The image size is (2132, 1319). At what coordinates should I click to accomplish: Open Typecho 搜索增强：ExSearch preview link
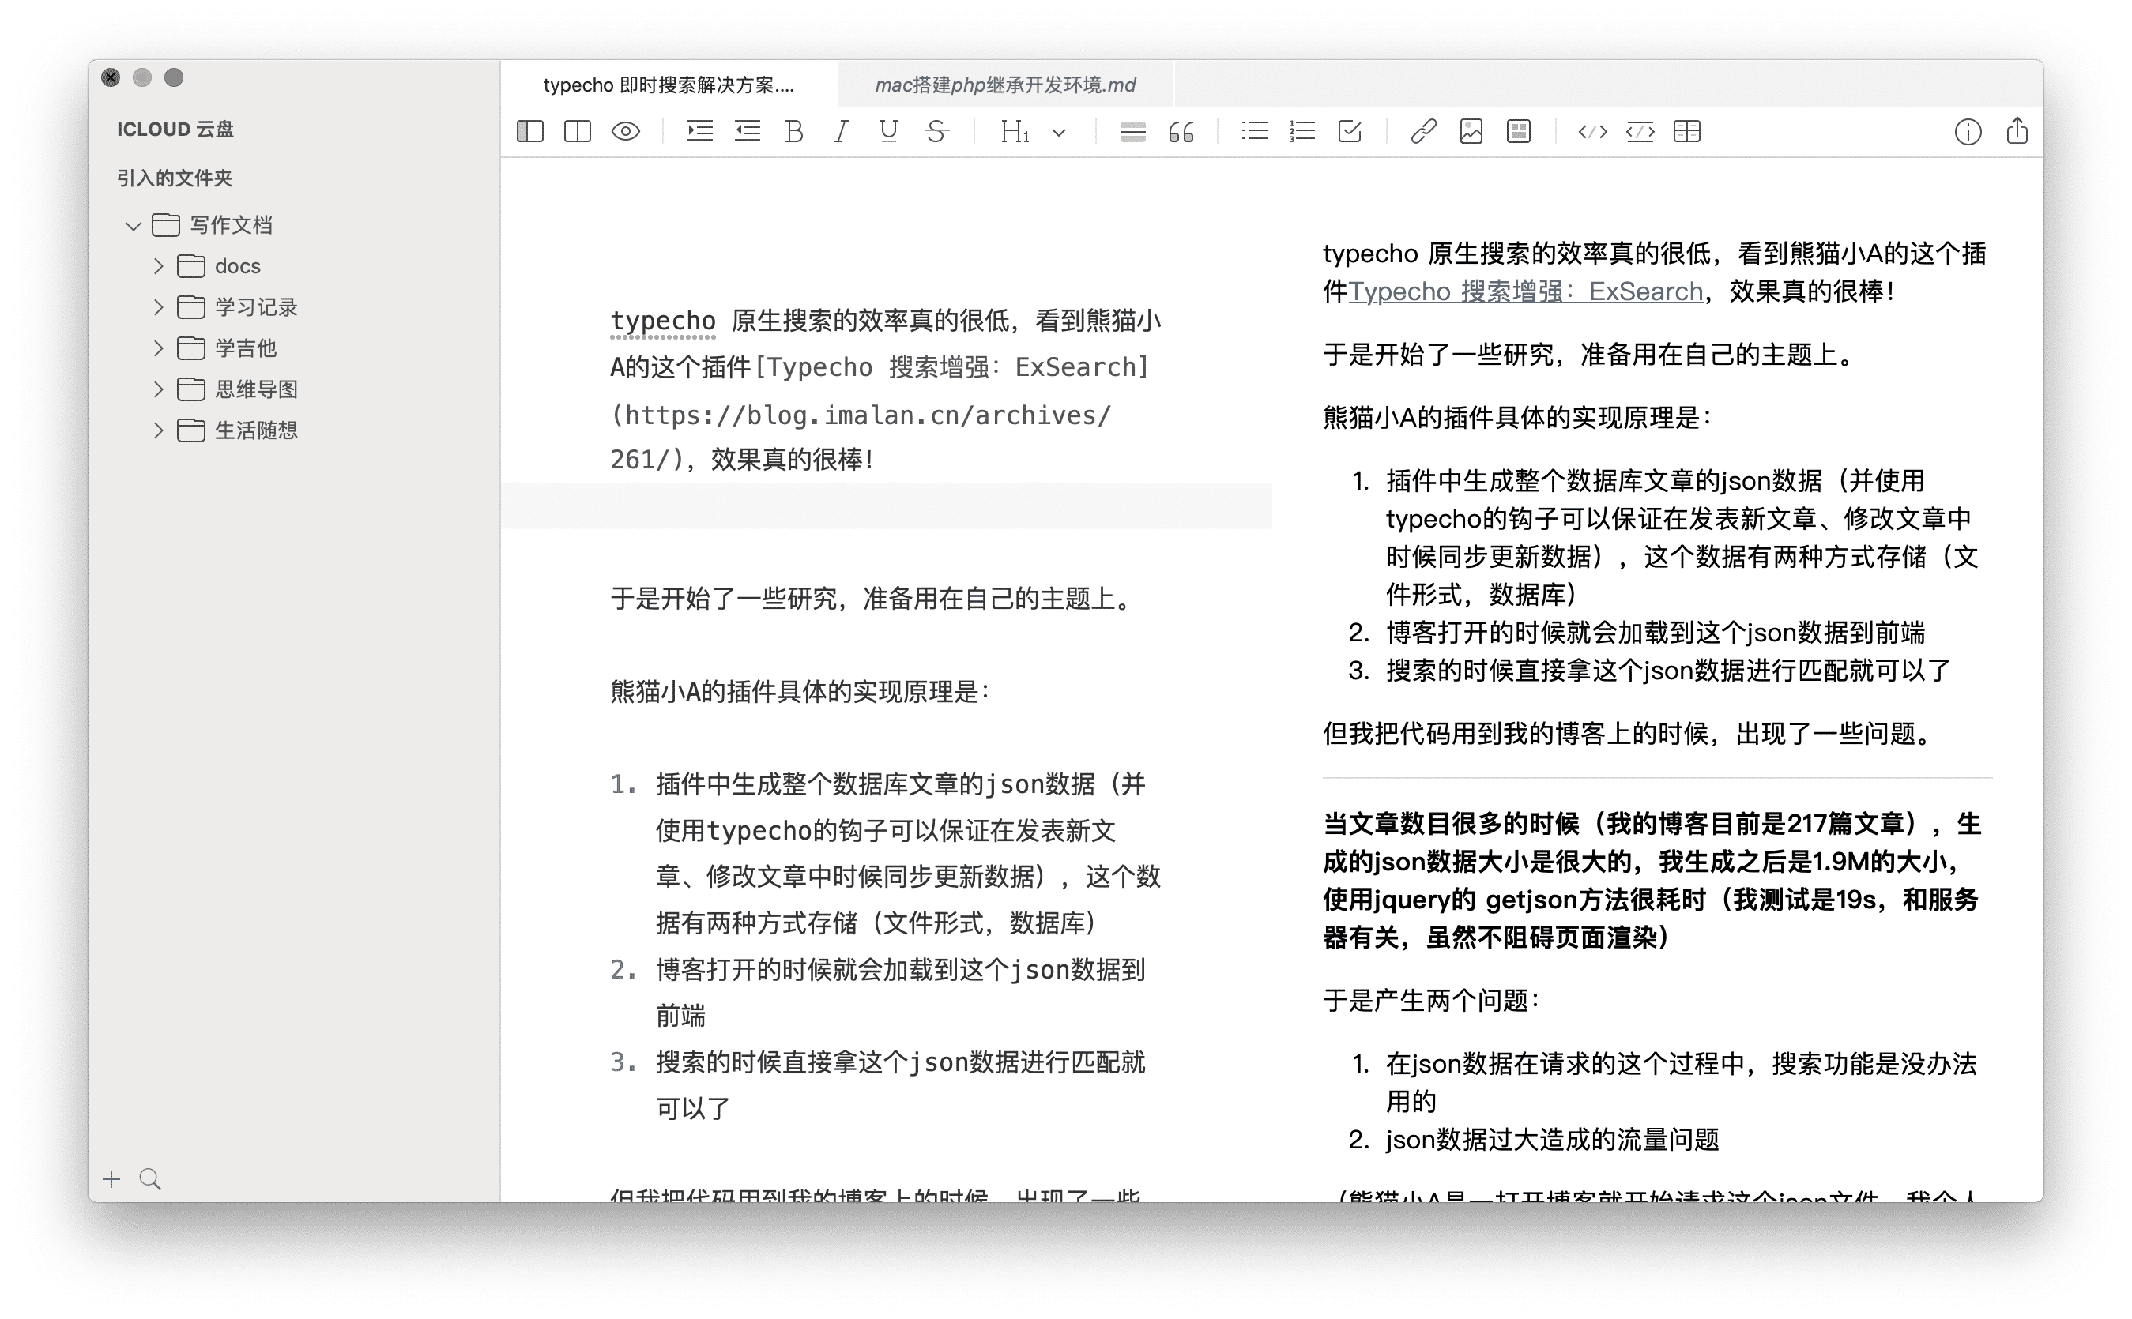(1525, 291)
